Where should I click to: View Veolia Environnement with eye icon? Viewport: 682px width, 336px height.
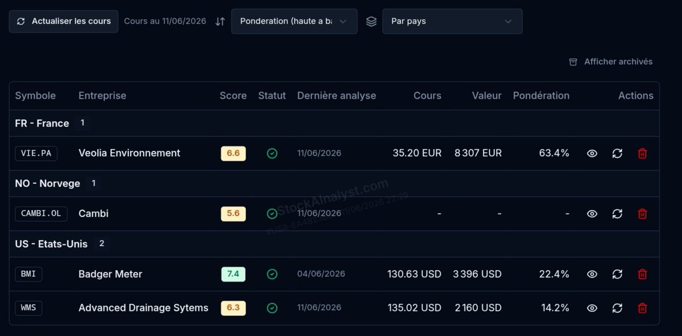(x=592, y=153)
